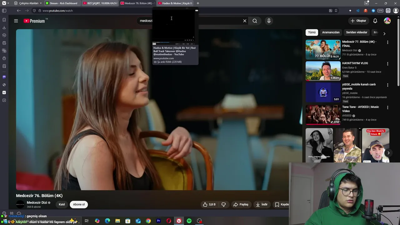400x225 pixels.
Task: Open the ytEGE_mobile live stream thumbnail
Action: click(323, 92)
